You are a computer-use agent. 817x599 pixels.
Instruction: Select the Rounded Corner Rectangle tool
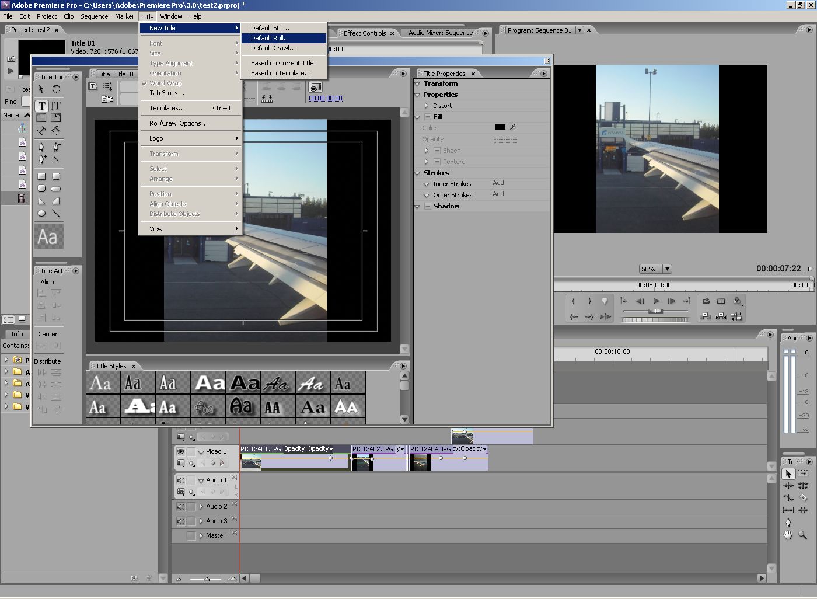coord(56,176)
